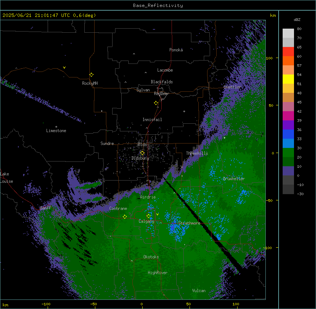Viewport: 316px width, 309px height.
Task: Click the Innisfail label
Action: (x=152, y=120)
